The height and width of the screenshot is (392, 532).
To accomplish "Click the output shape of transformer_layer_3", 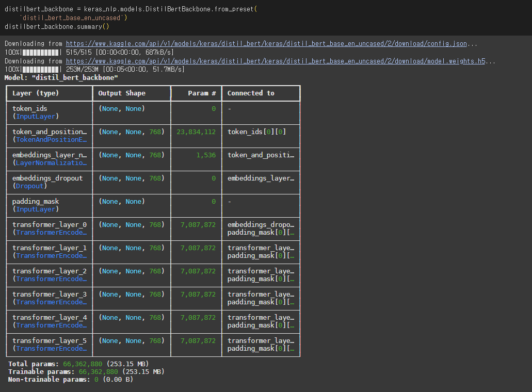I will point(132,295).
